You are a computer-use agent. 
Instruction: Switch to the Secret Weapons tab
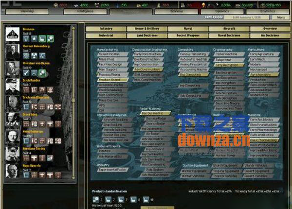click(188, 35)
